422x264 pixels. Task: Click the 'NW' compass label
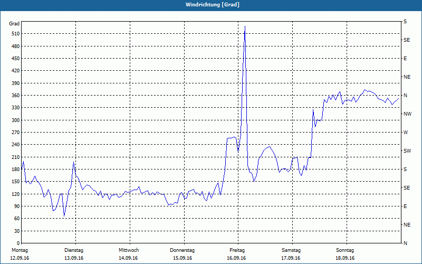[x=407, y=114]
